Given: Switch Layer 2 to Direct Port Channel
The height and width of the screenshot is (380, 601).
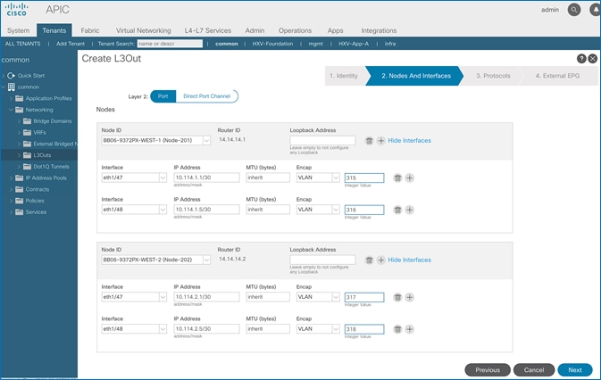Looking at the screenshot, I should coord(206,96).
